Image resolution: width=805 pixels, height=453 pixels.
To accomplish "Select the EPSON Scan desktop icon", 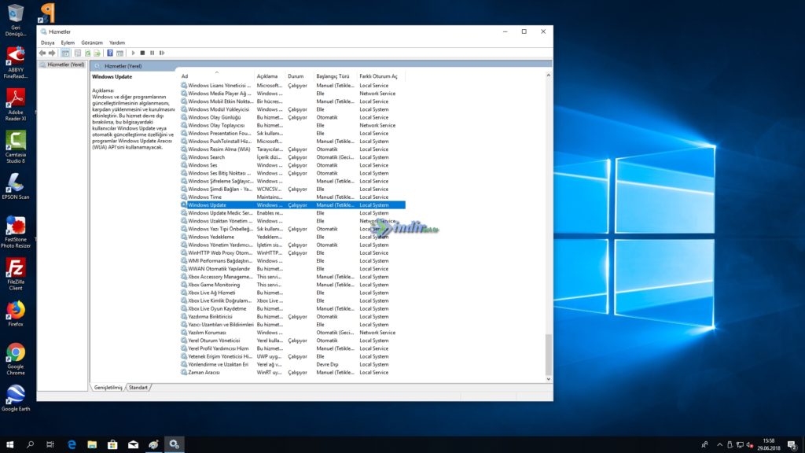I will pyautogui.click(x=16, y=186).
